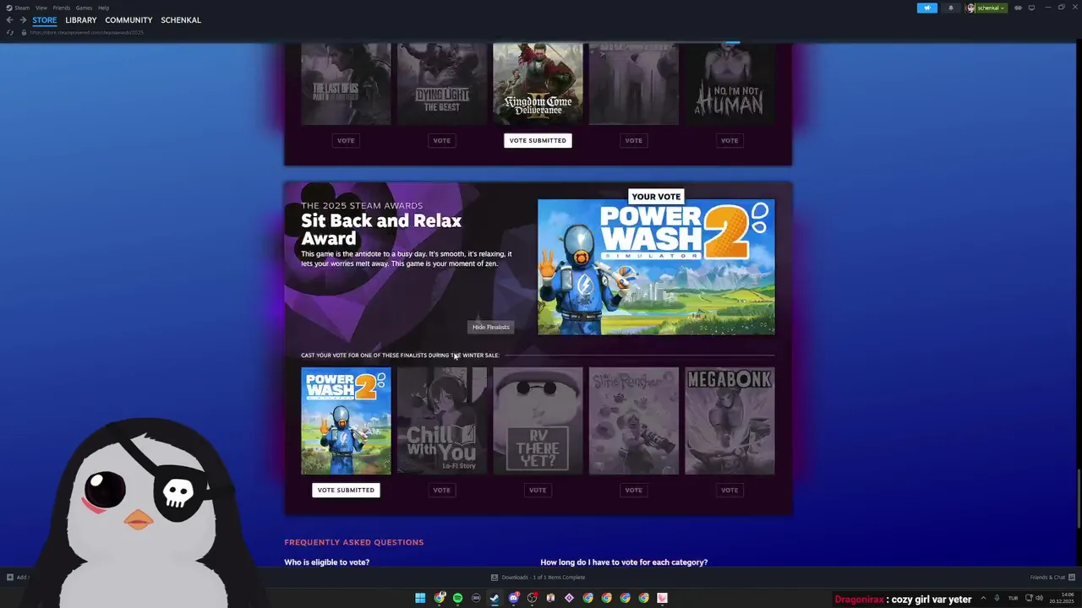Reload the store page
The width and height of the screenshot is (1082, 608).
(9, 32)
